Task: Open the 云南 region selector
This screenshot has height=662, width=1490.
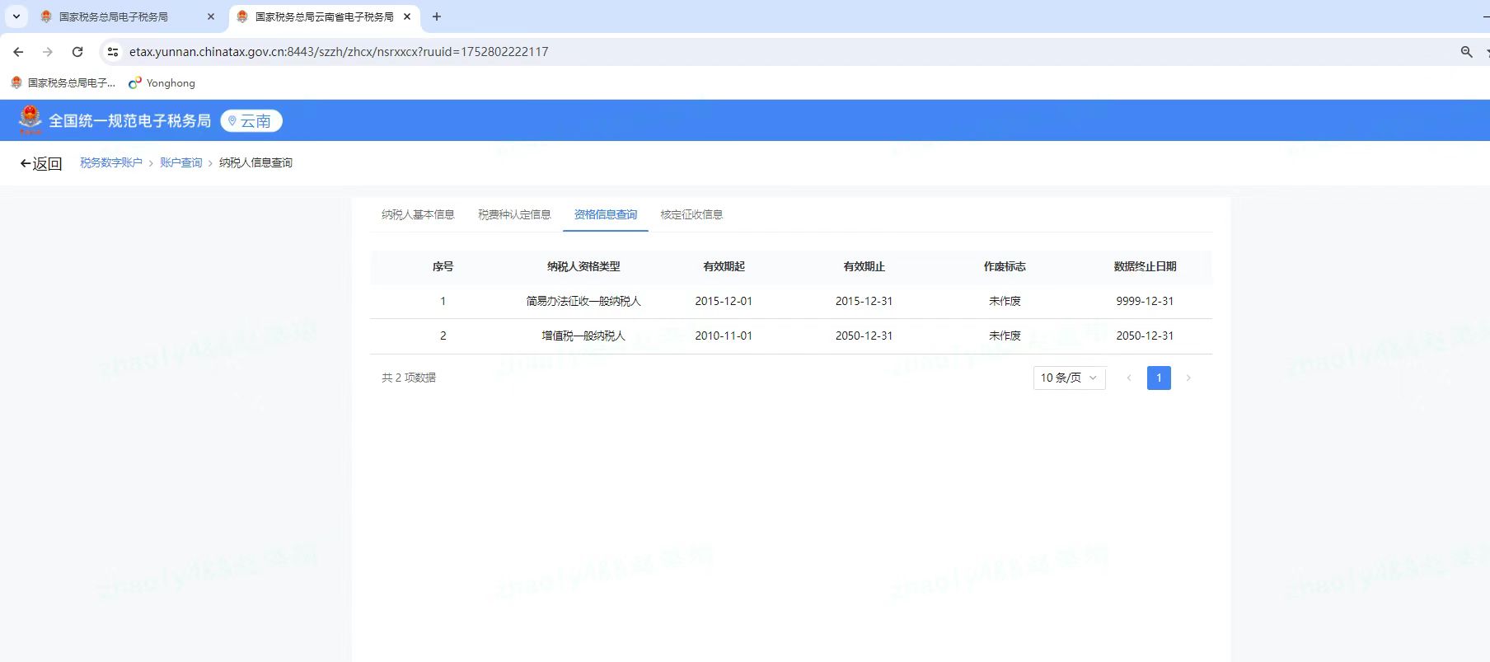Action: pos(251,121)
